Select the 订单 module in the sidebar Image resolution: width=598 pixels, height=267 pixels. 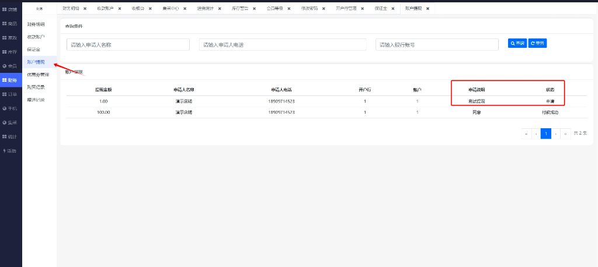coord(11,94)
